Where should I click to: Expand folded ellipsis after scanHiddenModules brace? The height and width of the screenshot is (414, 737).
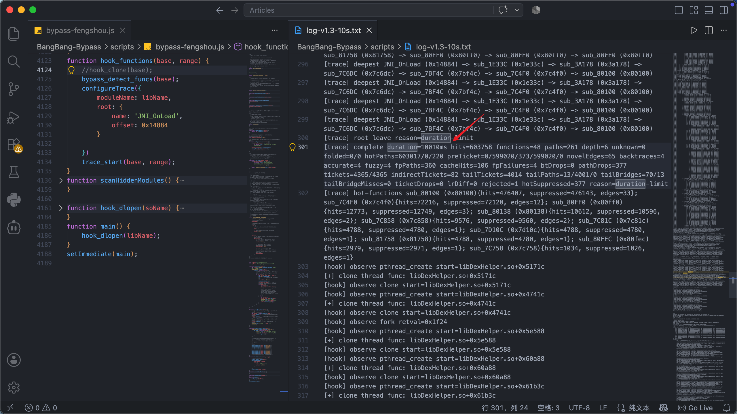click(182, 180)
